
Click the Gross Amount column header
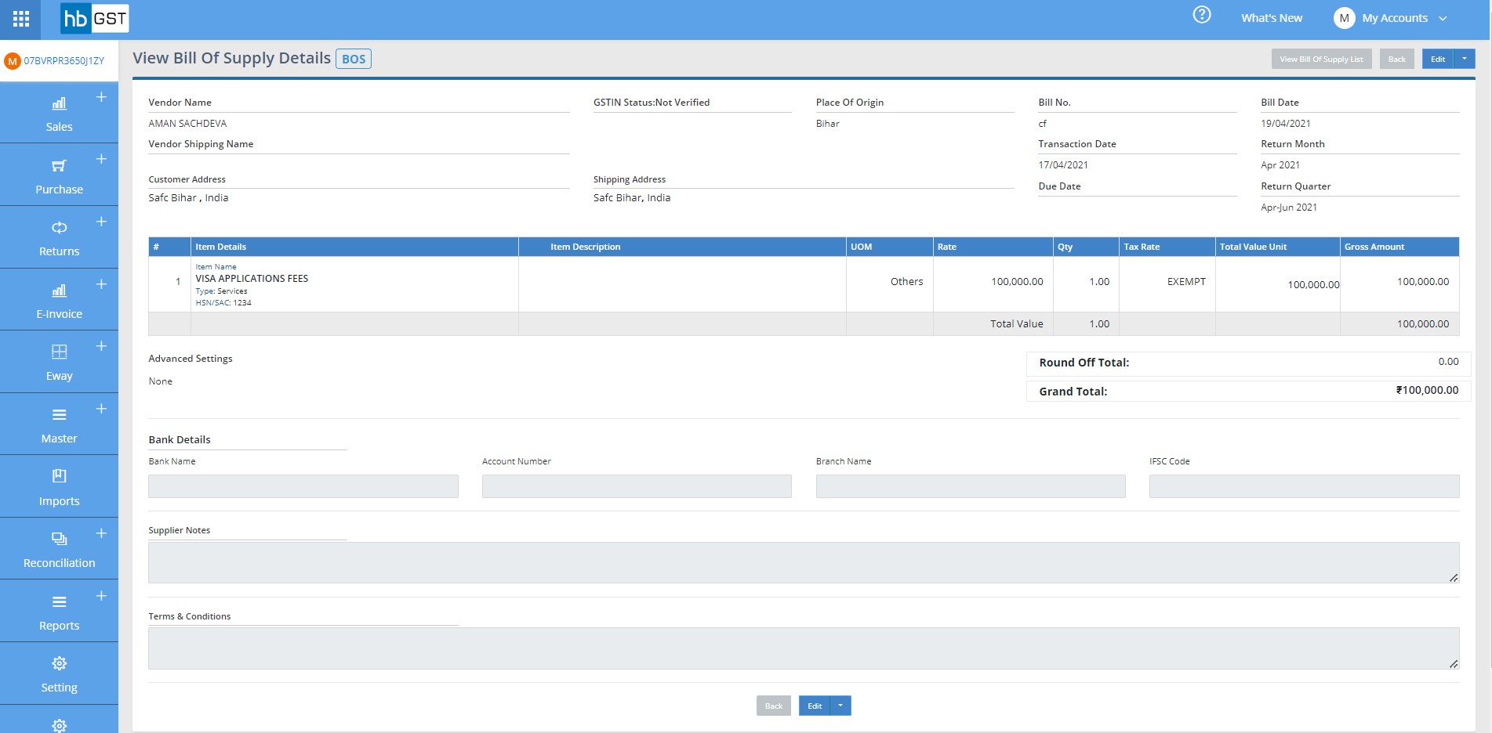click(x=1399, y=247)
